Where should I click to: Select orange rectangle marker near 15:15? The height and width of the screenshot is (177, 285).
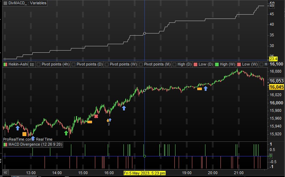click(90, 122)
